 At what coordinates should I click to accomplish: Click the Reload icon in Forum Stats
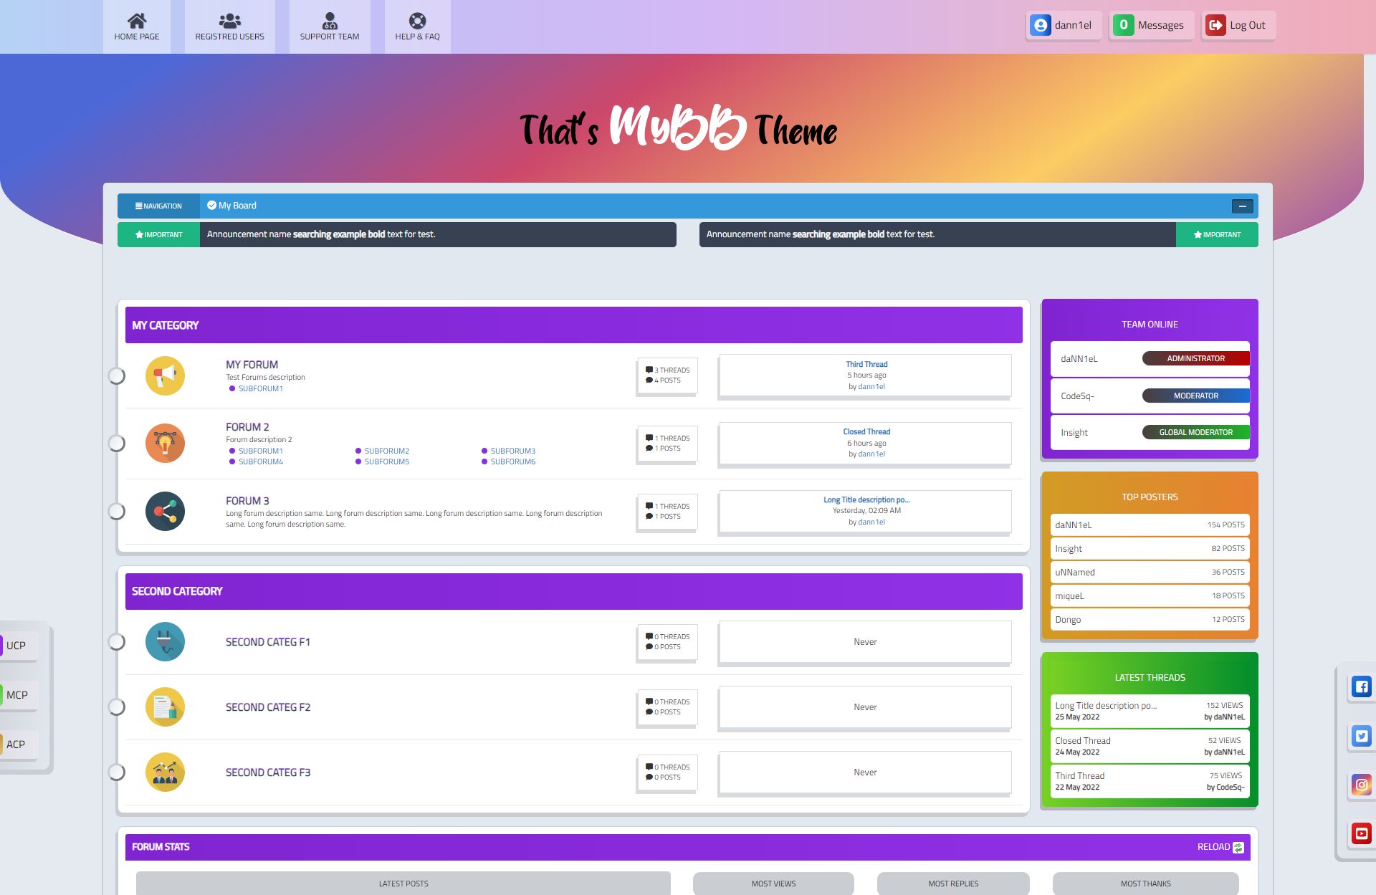click(1238, 847)
